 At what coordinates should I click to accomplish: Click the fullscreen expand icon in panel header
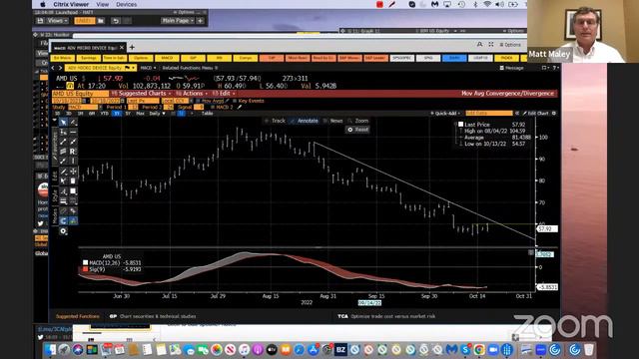coord(491,44)
